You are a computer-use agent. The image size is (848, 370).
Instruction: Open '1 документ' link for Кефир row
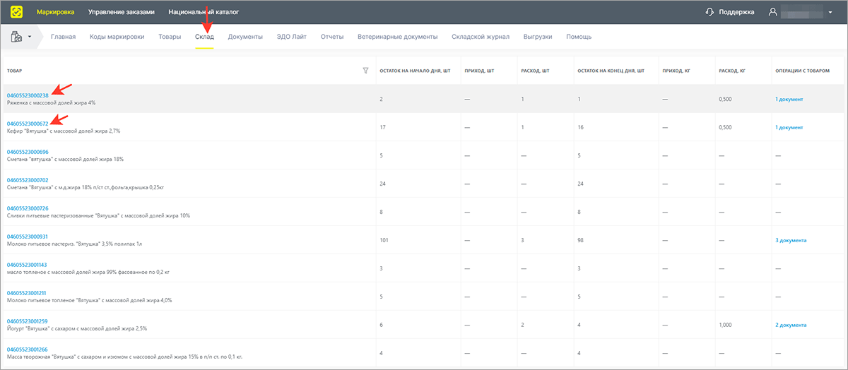click(x=789, y=127)
